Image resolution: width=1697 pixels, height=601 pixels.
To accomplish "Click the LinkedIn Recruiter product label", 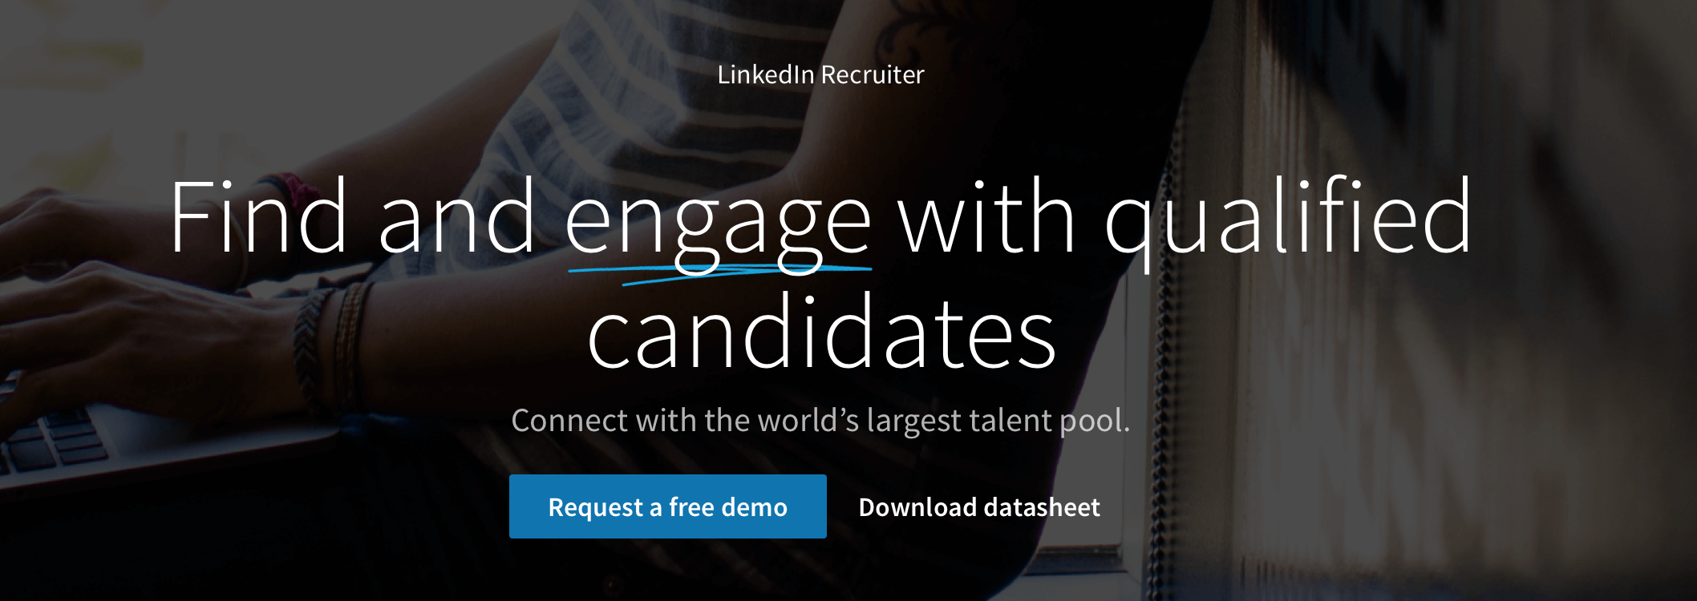I will tap(820, 75).
